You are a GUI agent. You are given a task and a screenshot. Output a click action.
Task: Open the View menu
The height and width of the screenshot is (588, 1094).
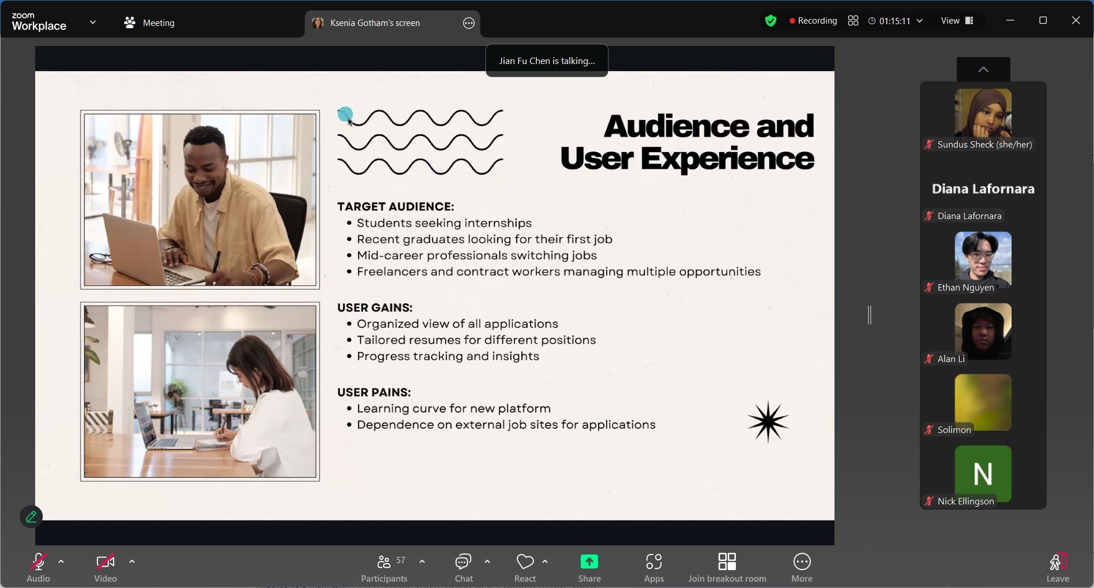pyautogui.click(x=957, y=21)
